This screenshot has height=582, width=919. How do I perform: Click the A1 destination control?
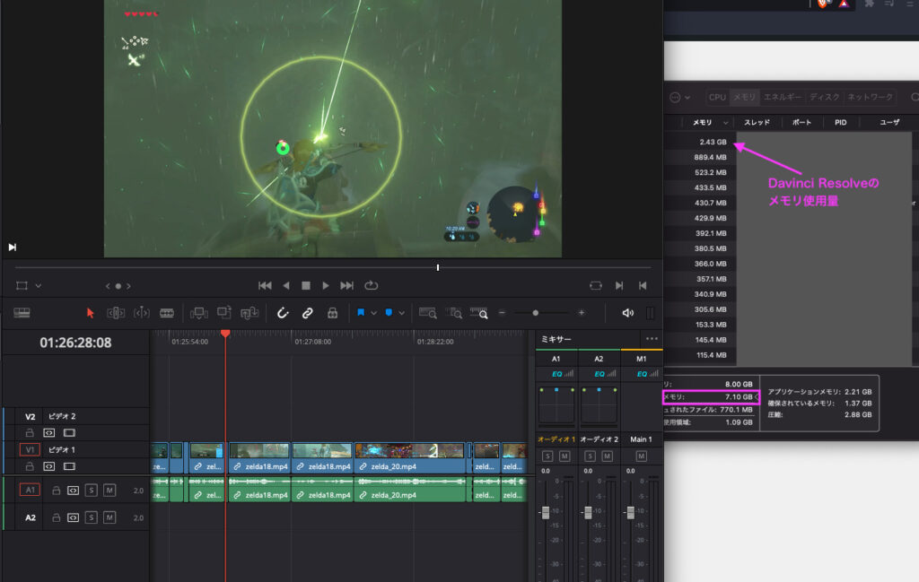(30, 490)
